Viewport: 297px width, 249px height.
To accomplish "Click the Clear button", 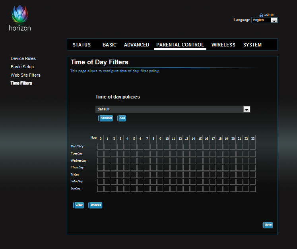I will [78, 205].
